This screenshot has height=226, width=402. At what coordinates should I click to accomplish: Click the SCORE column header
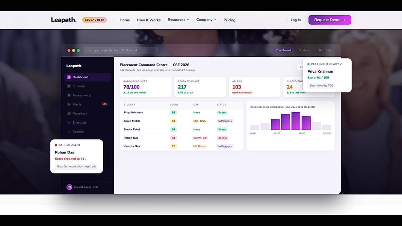pyautogui.click(x=174, y=104)
